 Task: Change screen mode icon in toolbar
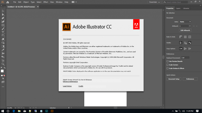(3, 82)
